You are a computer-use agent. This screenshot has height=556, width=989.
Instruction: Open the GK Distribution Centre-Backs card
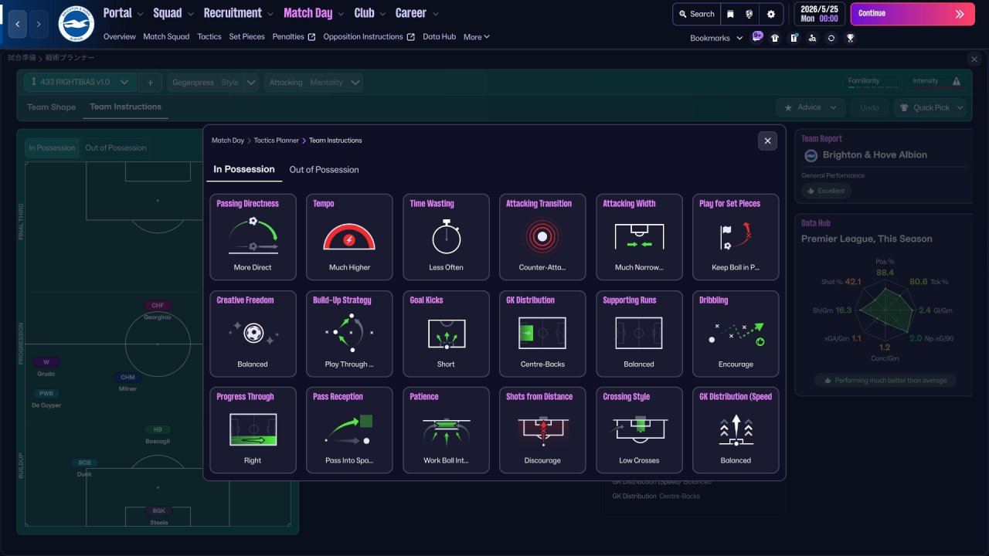[x=542, y=334]
